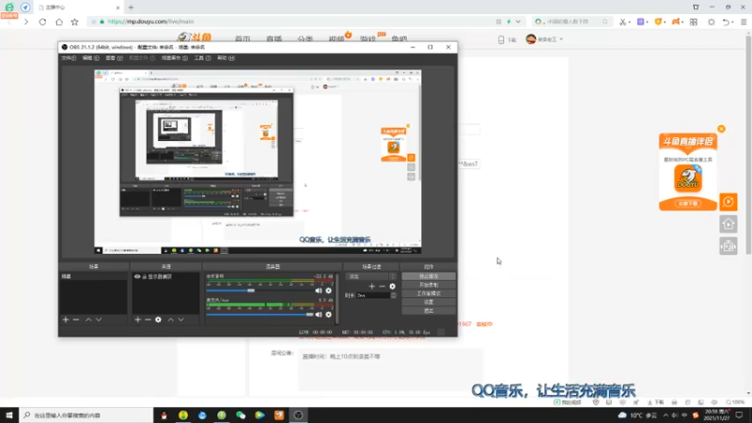Click the start recording button in OBS
The image size is (752, 423).
429,285
